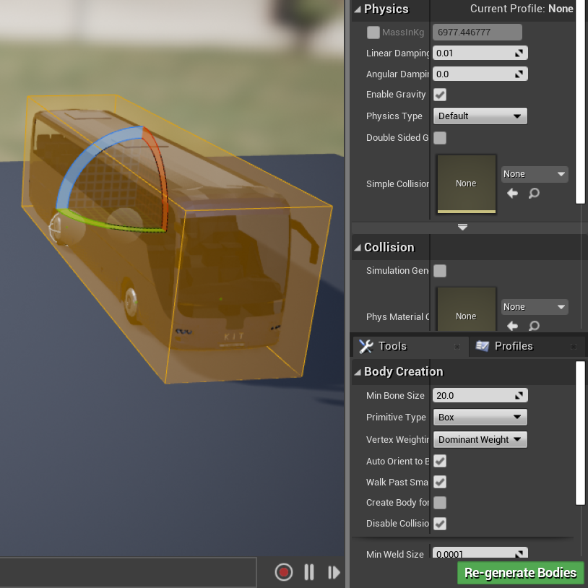Use selected asset arrow for Simple Collision
The image size is (588, 588).
coord(512,193)
